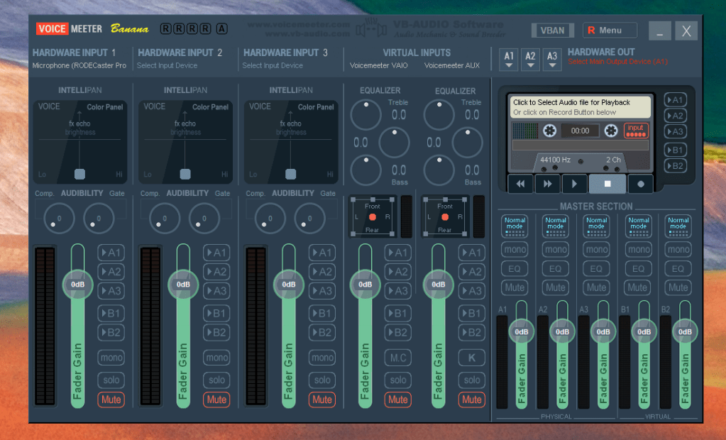This screenshot has width=726, height=440.
Task: Mute the Voicemeeter AUX strip
Action: click(472, 400)
